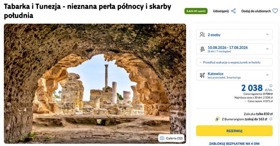Open the 10.08.2026 - 17.08.2026 date dropdown
280x146 pixels.
267,49
